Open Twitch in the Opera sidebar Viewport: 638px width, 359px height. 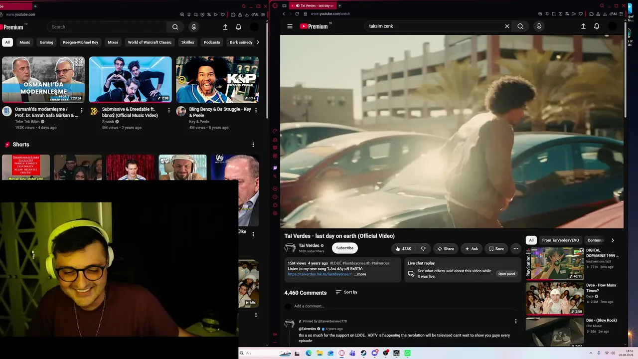(x=275, y=168)
